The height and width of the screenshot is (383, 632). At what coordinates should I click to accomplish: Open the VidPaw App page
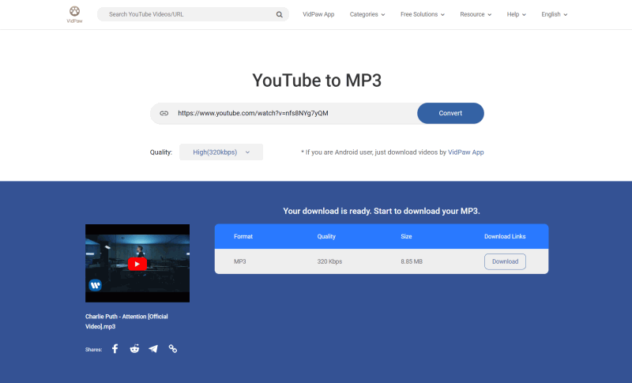[x=318, y=14]
